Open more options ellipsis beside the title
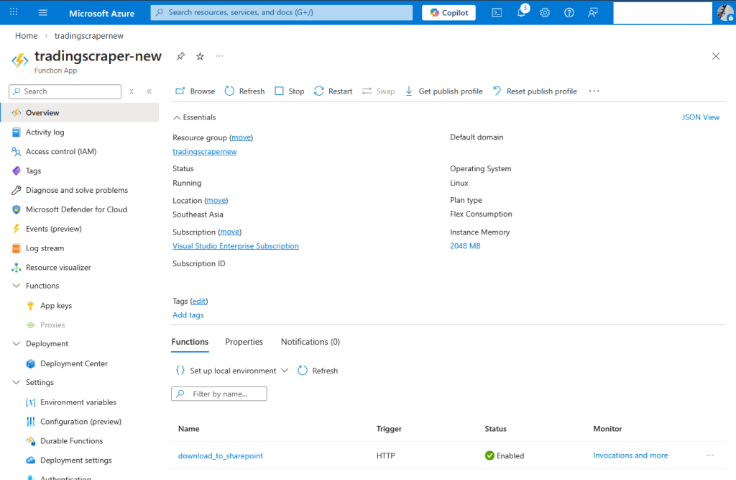 [219, 56]
